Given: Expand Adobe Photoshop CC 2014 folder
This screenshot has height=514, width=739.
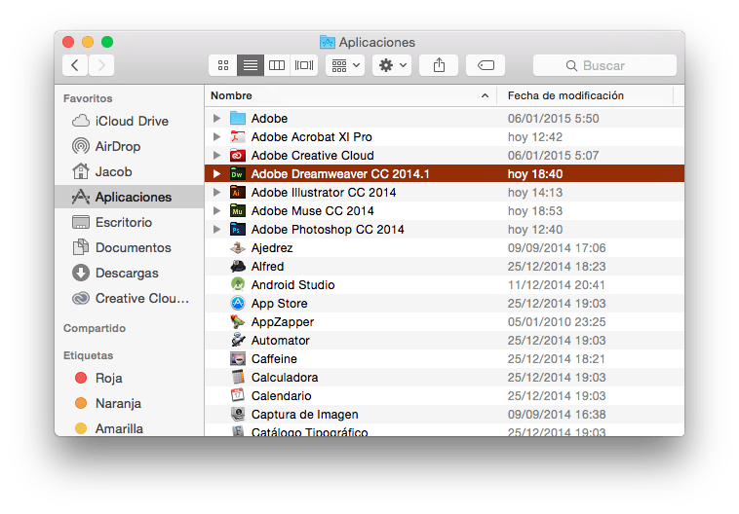Looking at the screenshot, I should 216,229.
